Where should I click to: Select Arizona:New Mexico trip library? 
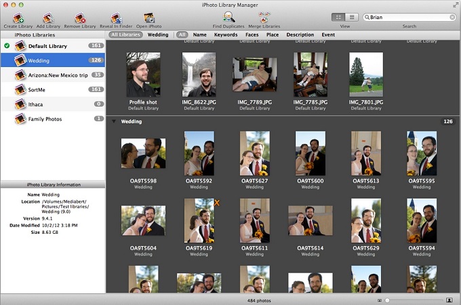[x=53, y=75]
